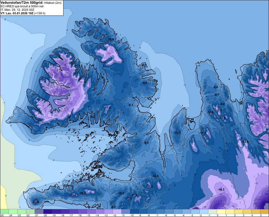Select the legend swatch above the -25 label
This screenshot has width=269, height=217.
tap(4, 211)
